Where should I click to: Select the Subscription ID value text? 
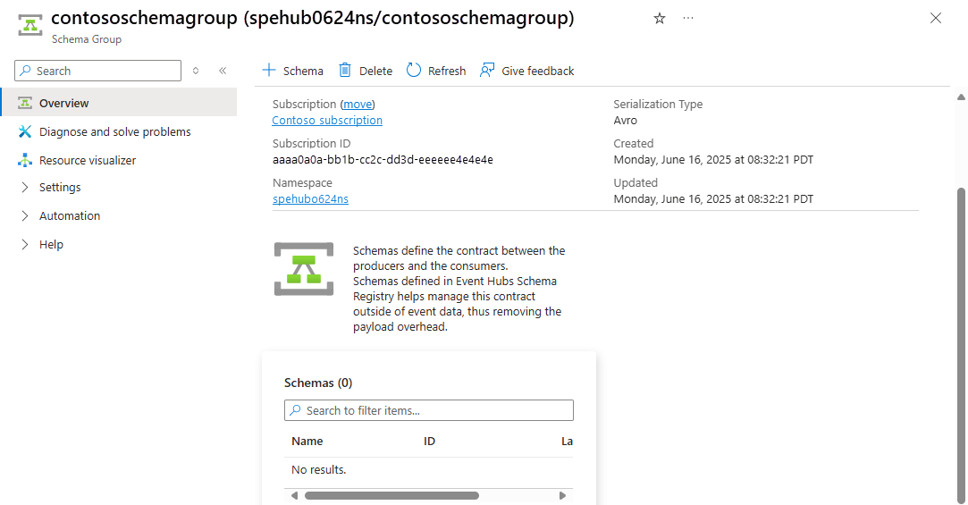pos(383,159)
